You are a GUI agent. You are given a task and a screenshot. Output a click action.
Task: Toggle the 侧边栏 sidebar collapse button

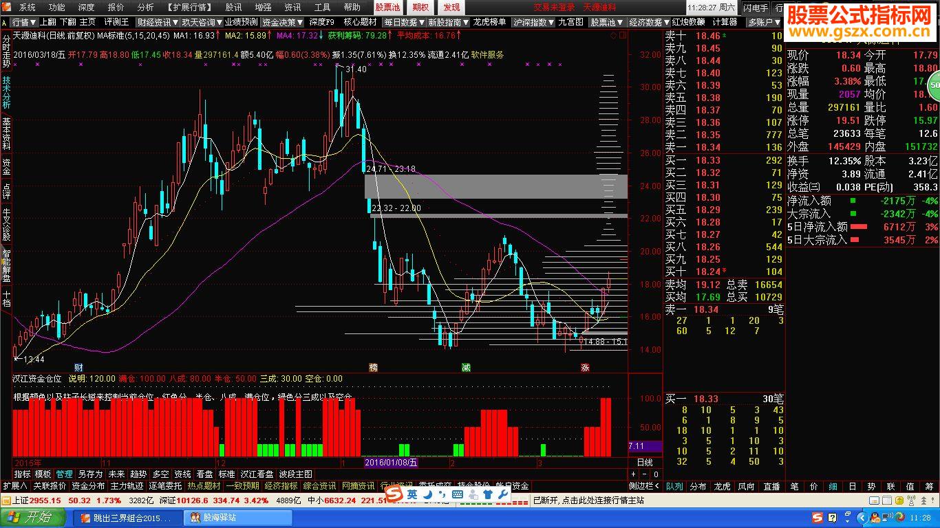(645, 487)
